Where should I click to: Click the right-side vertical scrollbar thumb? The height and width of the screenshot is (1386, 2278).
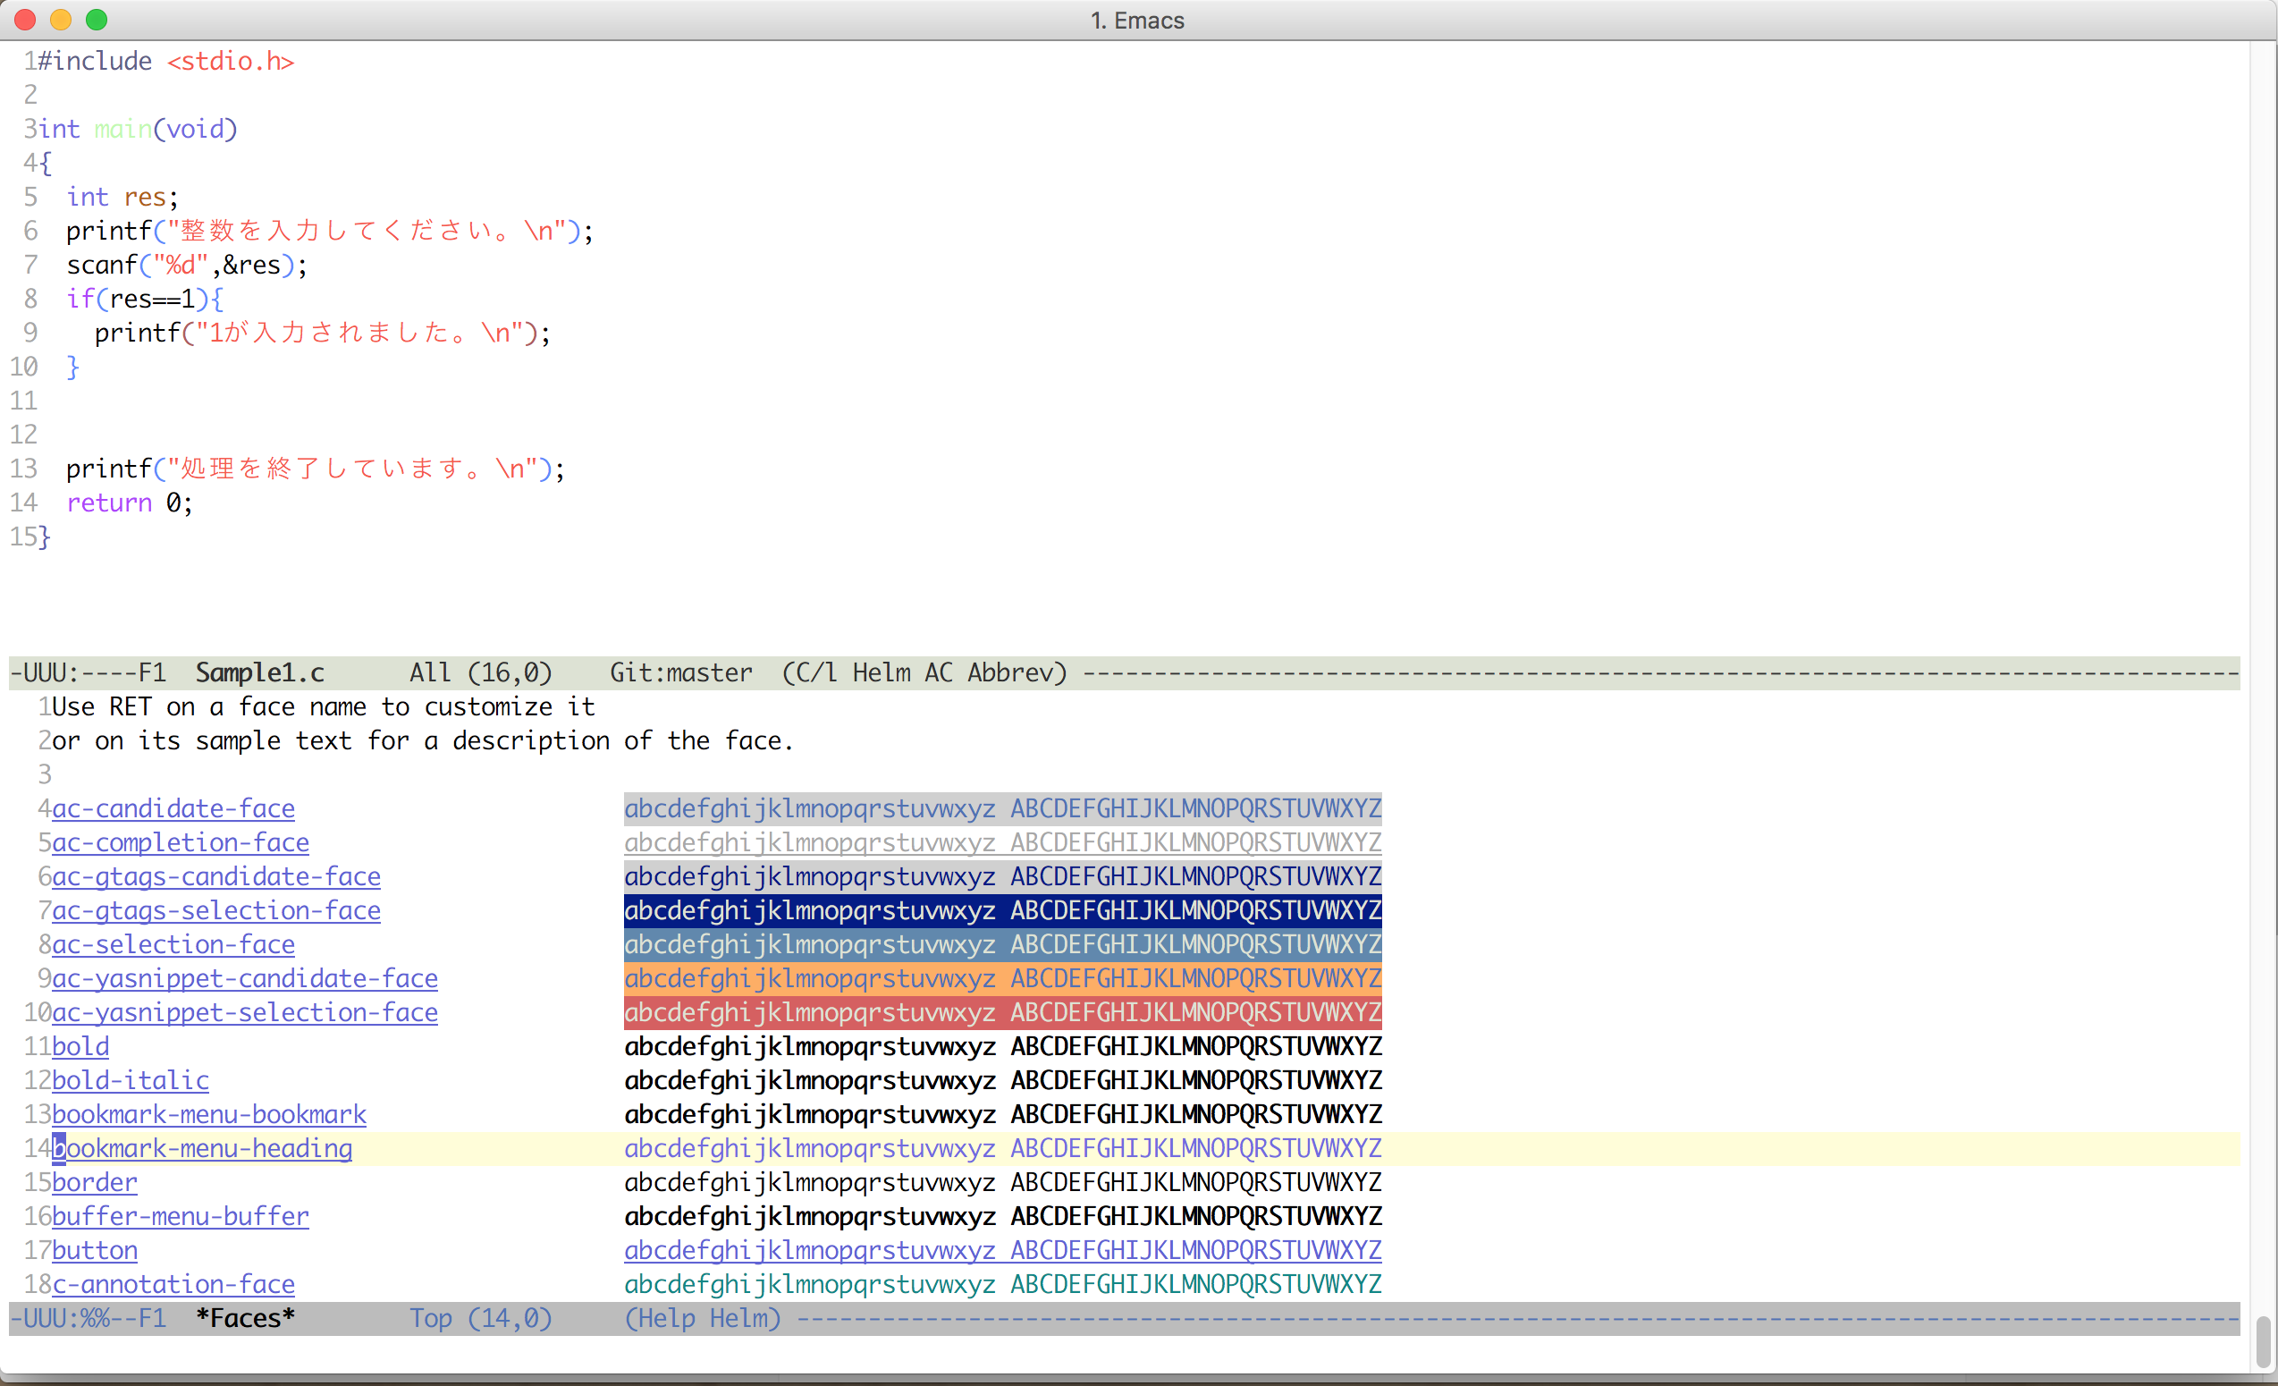(2263, 1341)
